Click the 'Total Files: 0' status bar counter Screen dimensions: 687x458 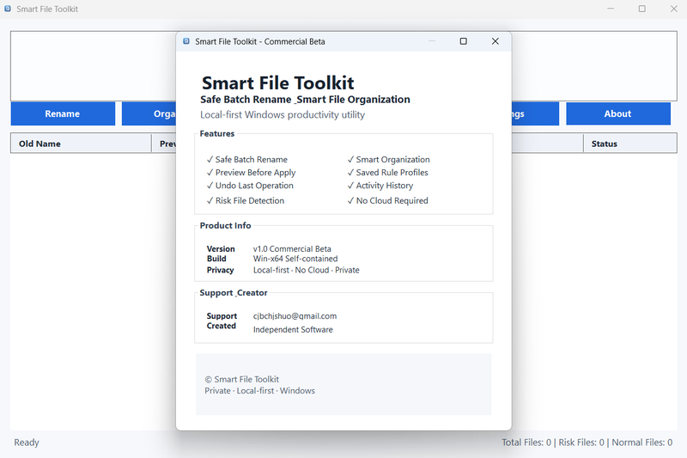click(526, 443)
